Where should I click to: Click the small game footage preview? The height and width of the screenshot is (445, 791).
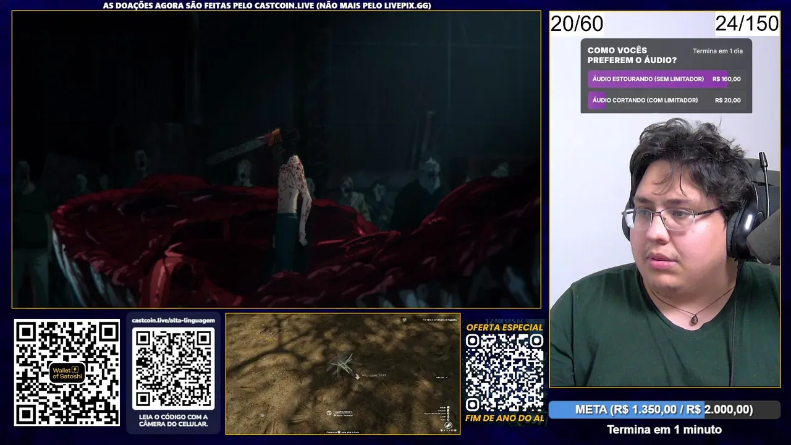click(x=343, y=374)
